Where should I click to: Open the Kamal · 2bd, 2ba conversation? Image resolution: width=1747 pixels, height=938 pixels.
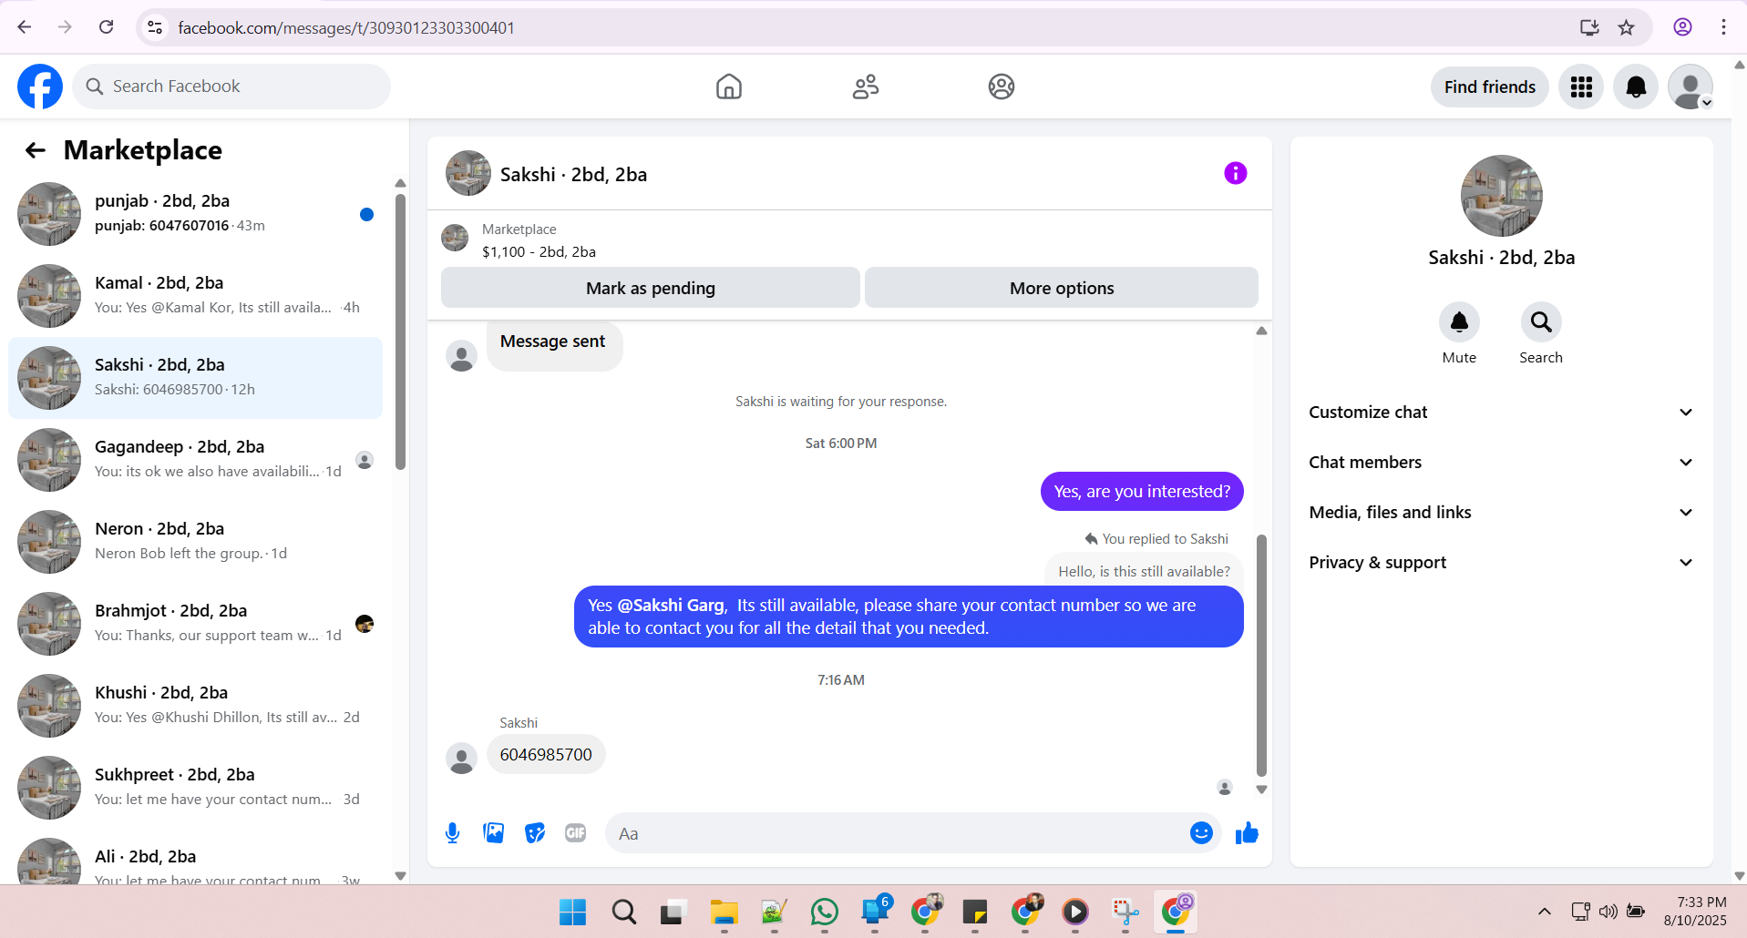coord(196,296)
